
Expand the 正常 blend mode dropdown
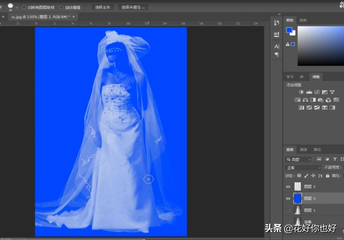coord(303,168)
